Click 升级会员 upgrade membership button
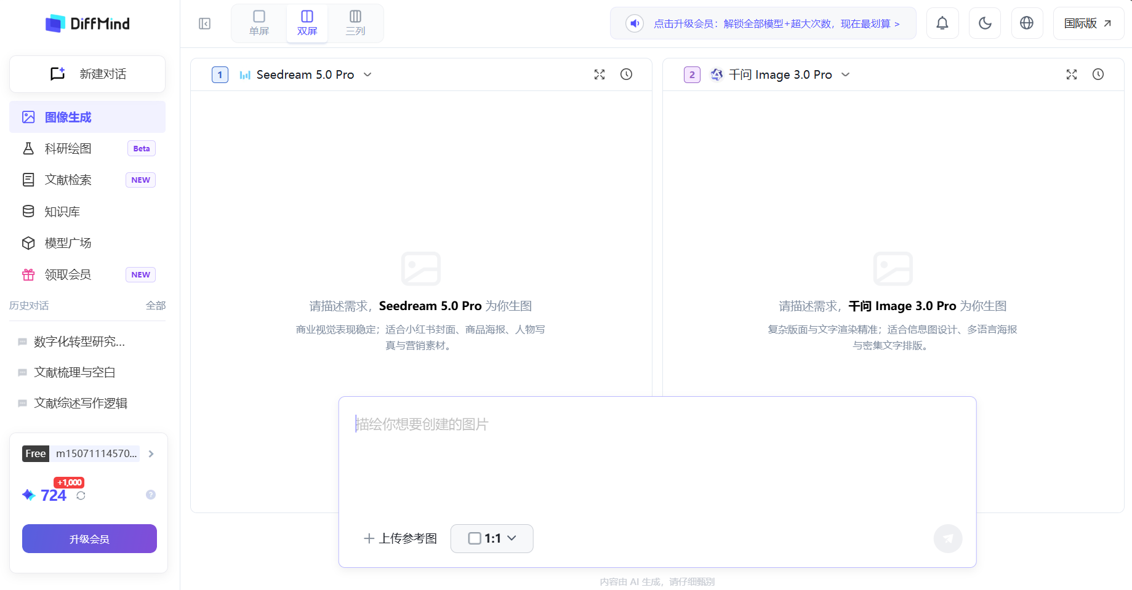 tap(89, 539)
